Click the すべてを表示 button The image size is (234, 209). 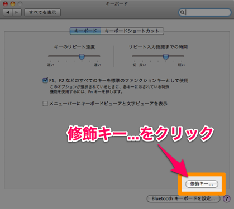pyautogui.click(x=42, y=12)
